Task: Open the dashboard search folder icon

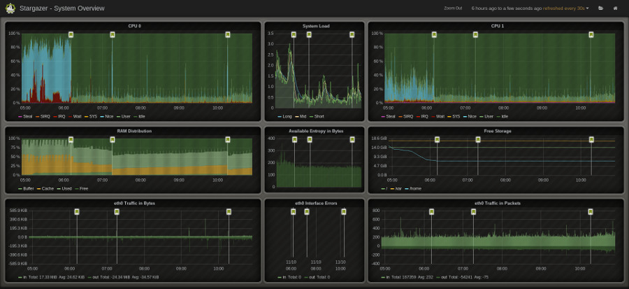Action: [600, 8]
